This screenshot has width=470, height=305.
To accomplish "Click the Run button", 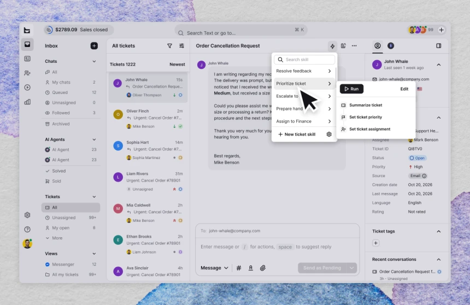I will pos(351,89).
